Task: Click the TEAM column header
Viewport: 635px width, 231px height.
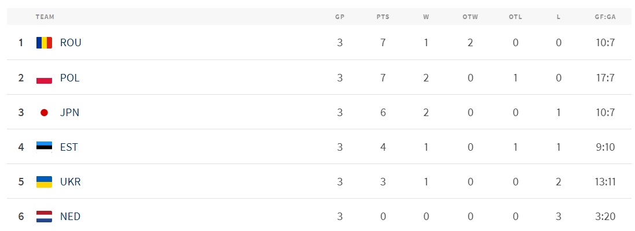Action: 45,17
